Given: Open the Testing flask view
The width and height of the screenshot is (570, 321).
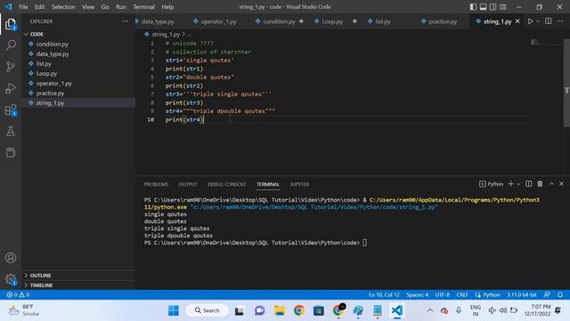Looking at the screenshot, I should coord(11,131).
